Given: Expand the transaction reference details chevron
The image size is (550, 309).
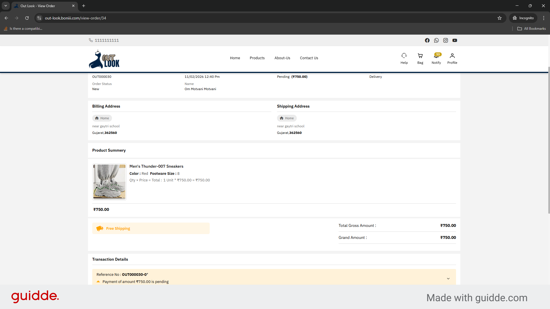Looking at the screenshot, I should pos(448,278).
